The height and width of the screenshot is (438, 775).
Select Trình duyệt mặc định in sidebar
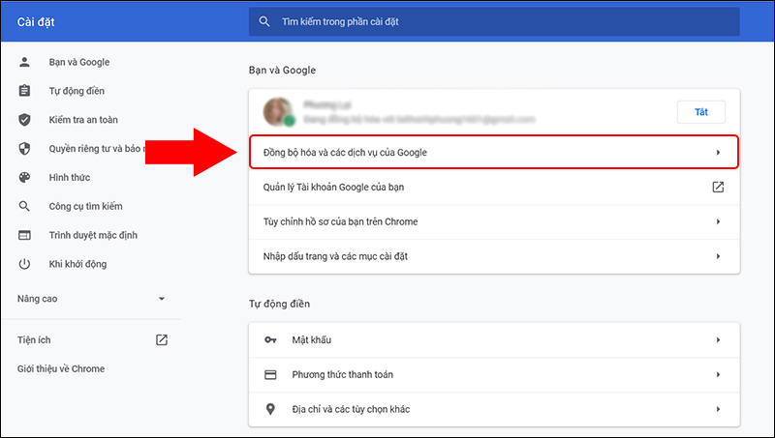point(93,235)
